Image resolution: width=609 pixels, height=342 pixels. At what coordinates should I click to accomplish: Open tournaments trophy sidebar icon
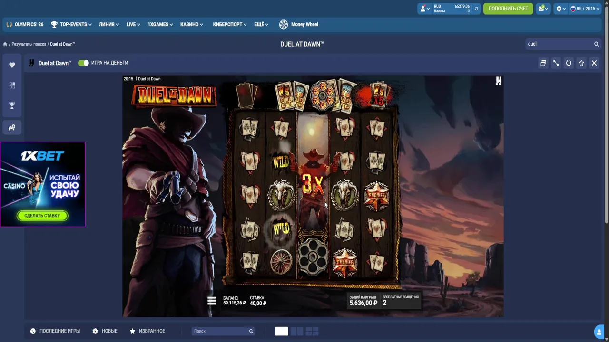12,105
